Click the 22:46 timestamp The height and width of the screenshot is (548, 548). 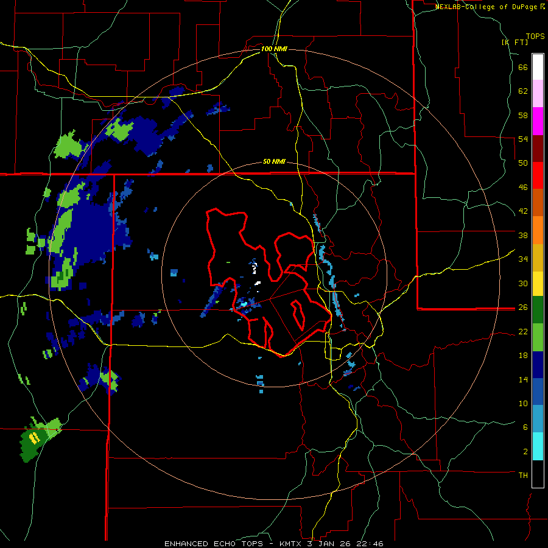click(370, 544)
